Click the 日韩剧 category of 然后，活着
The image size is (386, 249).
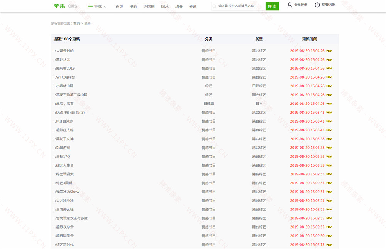208,104
